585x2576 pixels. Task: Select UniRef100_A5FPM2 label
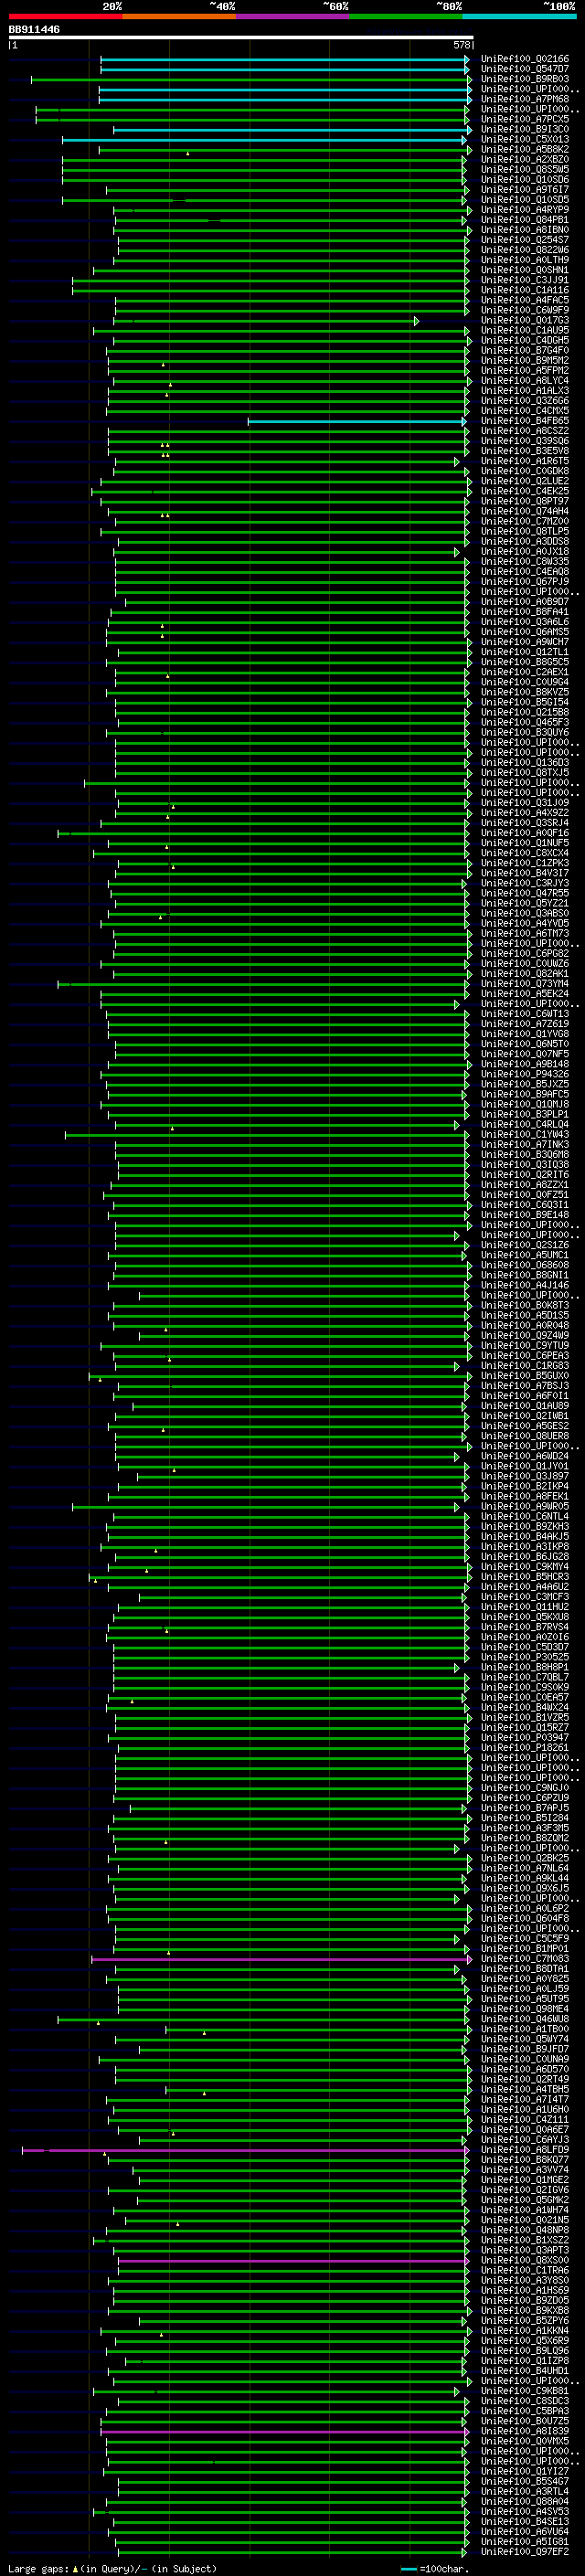524,370
